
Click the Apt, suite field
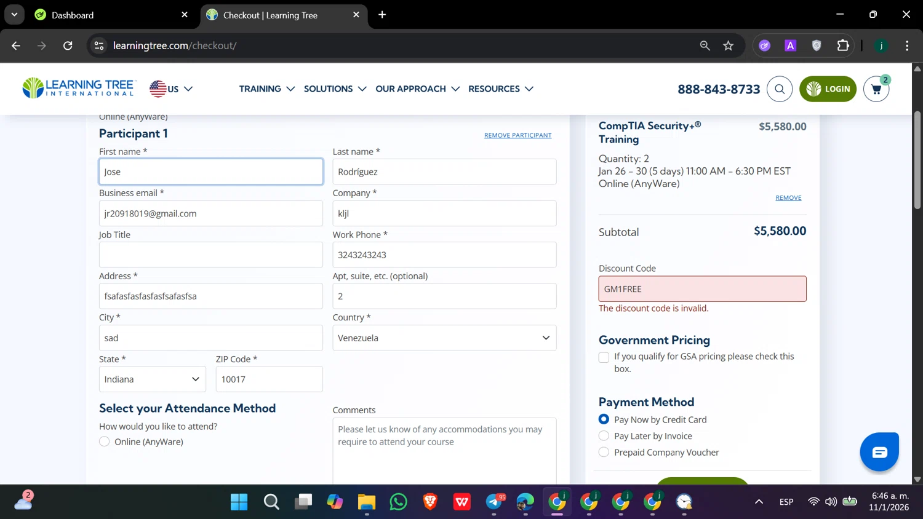[444, 296]
